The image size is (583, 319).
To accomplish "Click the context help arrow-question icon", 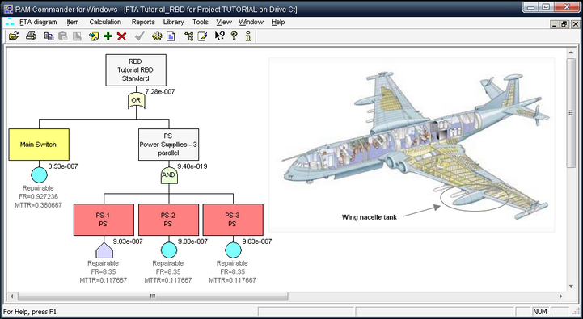I will (219, 36).
